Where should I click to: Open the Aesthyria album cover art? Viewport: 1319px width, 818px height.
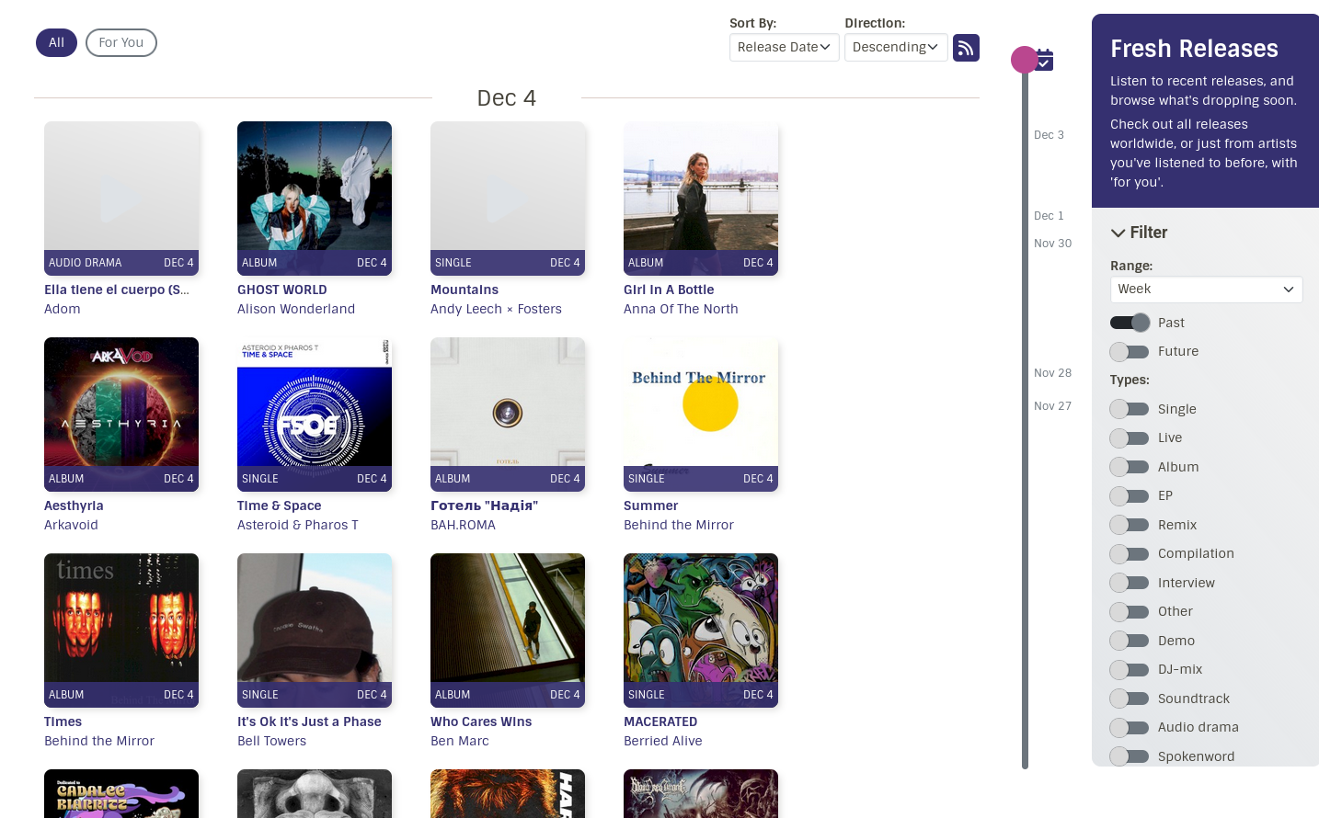coord(121,404)
